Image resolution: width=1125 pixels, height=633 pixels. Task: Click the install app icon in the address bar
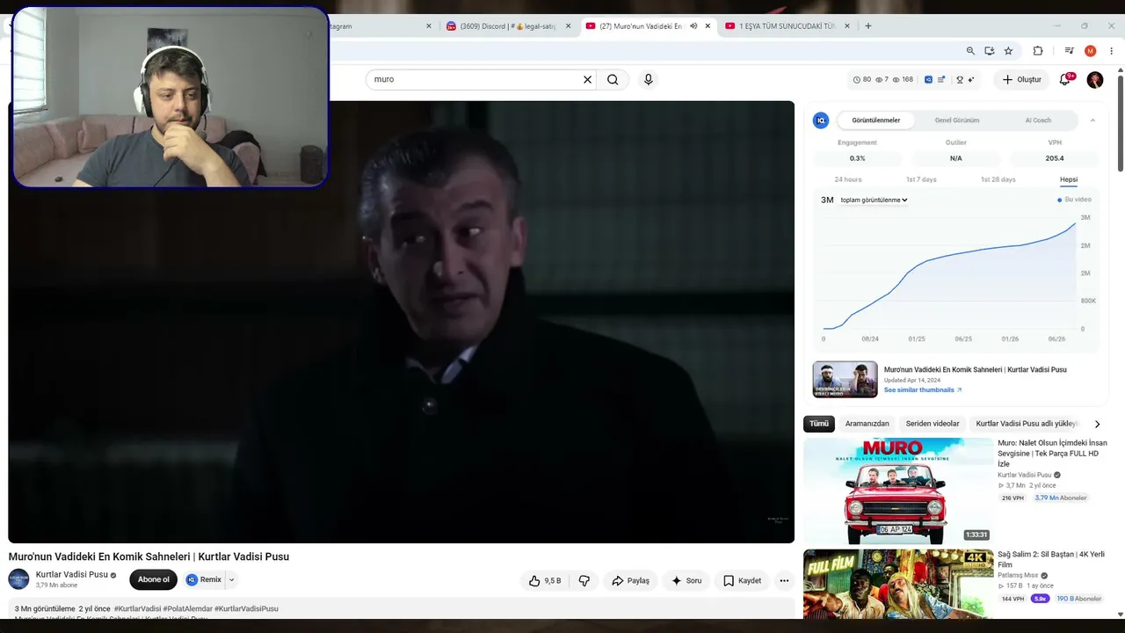click(x=990, y=51)
